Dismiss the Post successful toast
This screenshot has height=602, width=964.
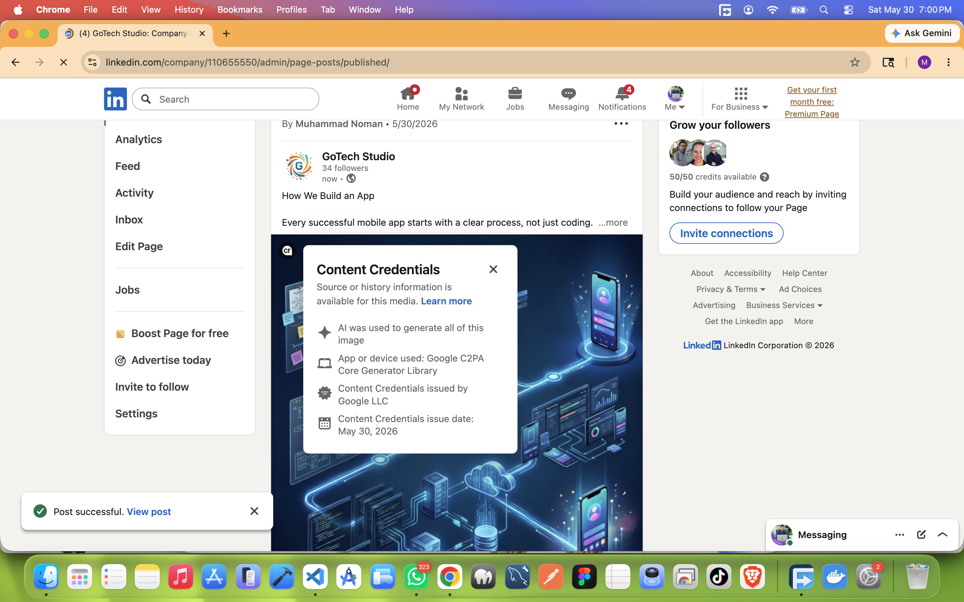254,511
